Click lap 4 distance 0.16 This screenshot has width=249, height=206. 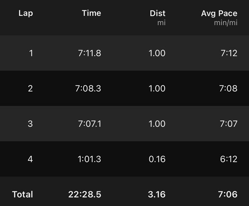click(x=157, y=159)
